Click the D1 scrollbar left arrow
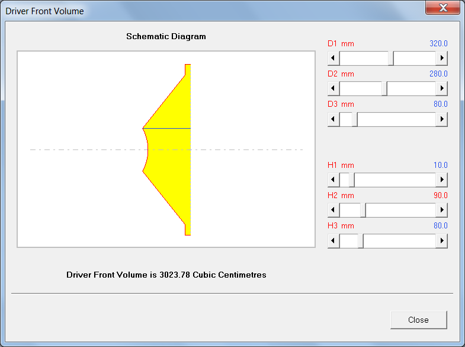The width and height of the screenshot is (465, 347). tap(333, 58)
